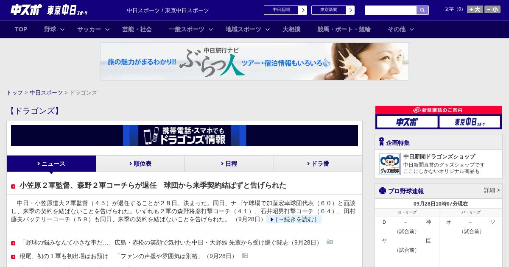Click the 東京中日スポーツ logo in header

point(67,10)
